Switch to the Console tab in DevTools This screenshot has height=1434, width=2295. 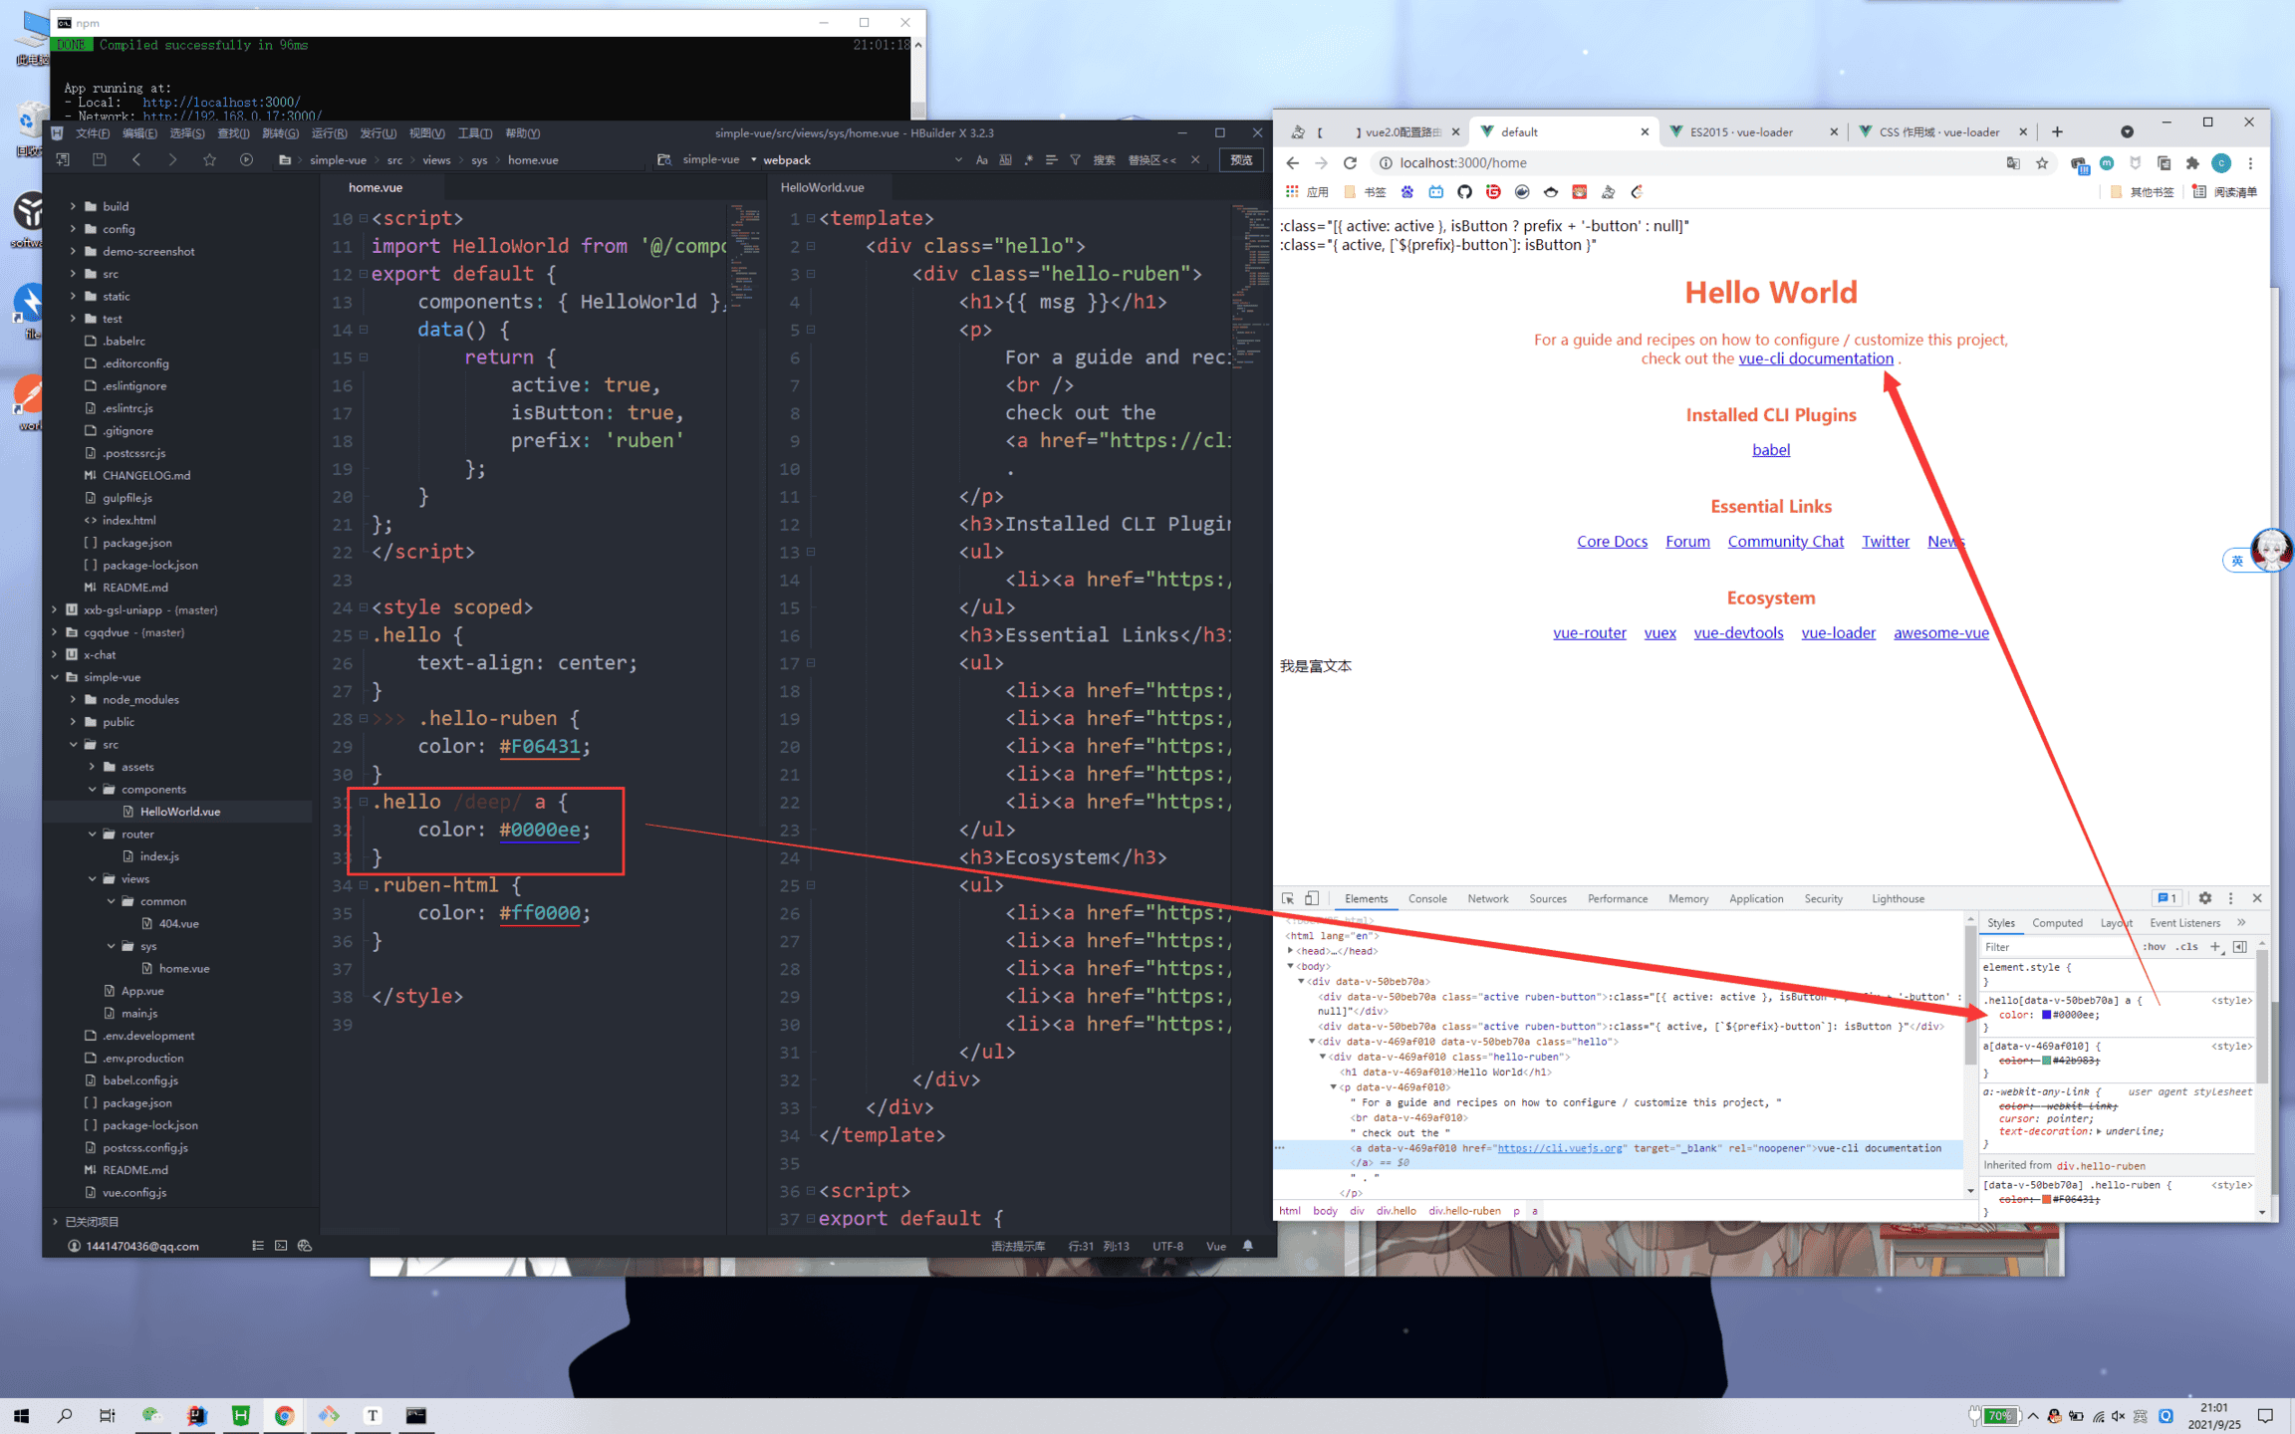tap(1426, 898)
